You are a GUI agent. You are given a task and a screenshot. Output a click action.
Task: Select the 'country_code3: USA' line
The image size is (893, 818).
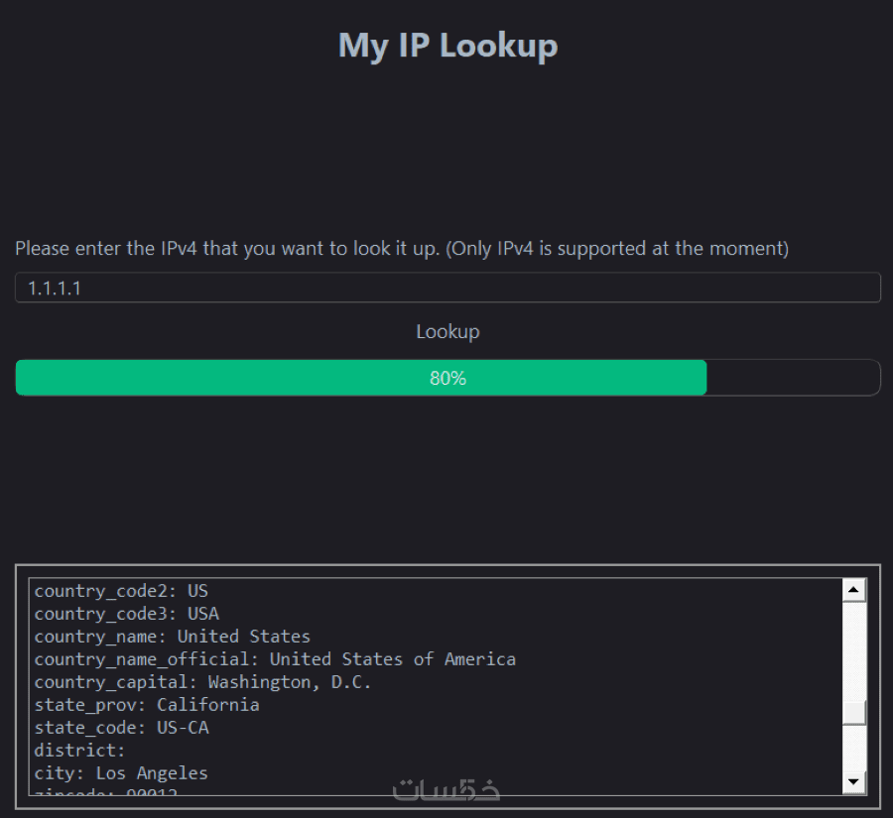[x=126, y=614]
